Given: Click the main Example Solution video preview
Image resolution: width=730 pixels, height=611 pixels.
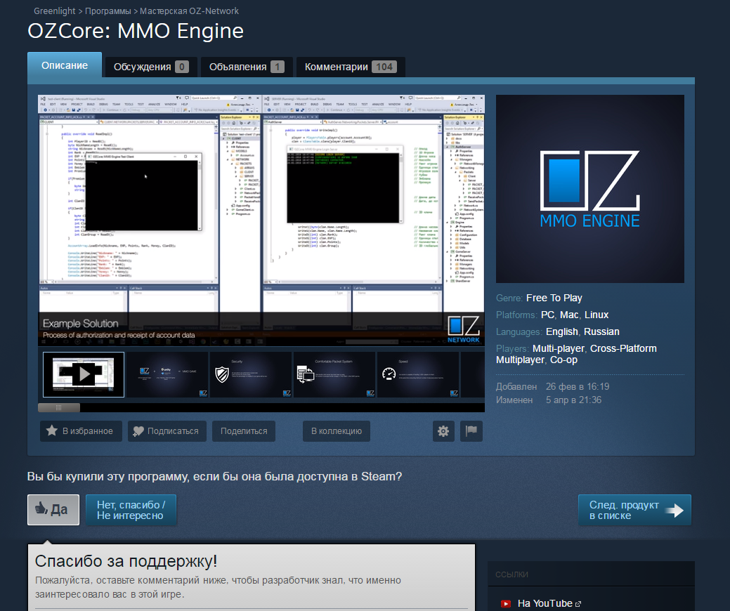Looking at the screenshot, I should point(261,221).
